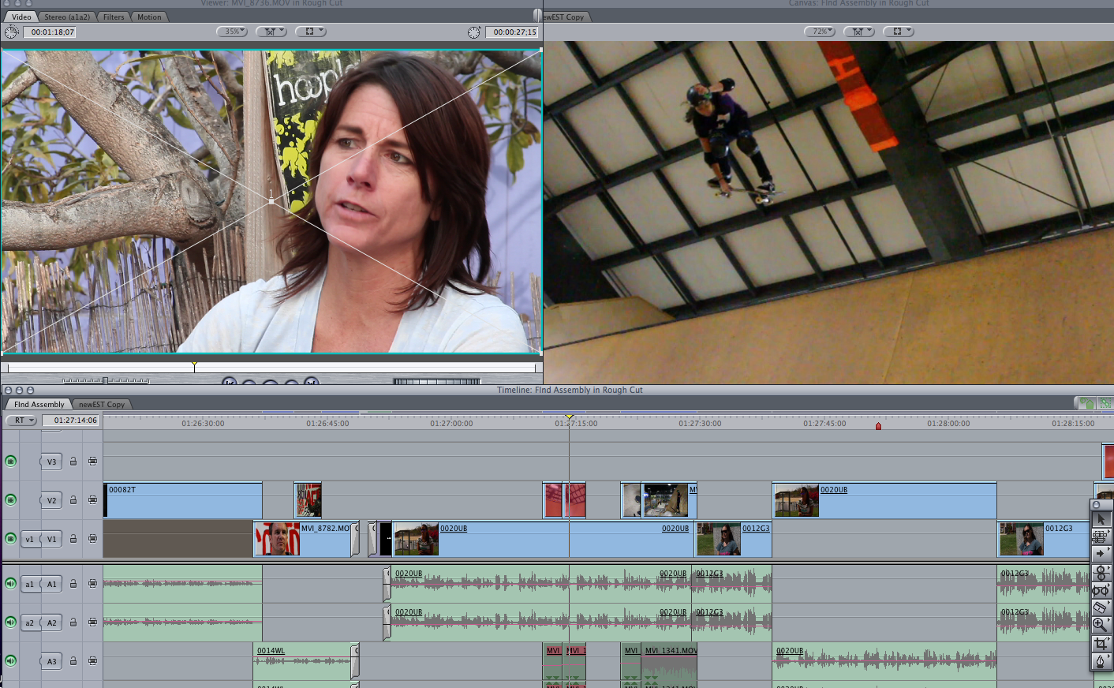Click the red marker in timeline ruler
The height and width of the screenshot is (688, 1114).
coord(878,426)
